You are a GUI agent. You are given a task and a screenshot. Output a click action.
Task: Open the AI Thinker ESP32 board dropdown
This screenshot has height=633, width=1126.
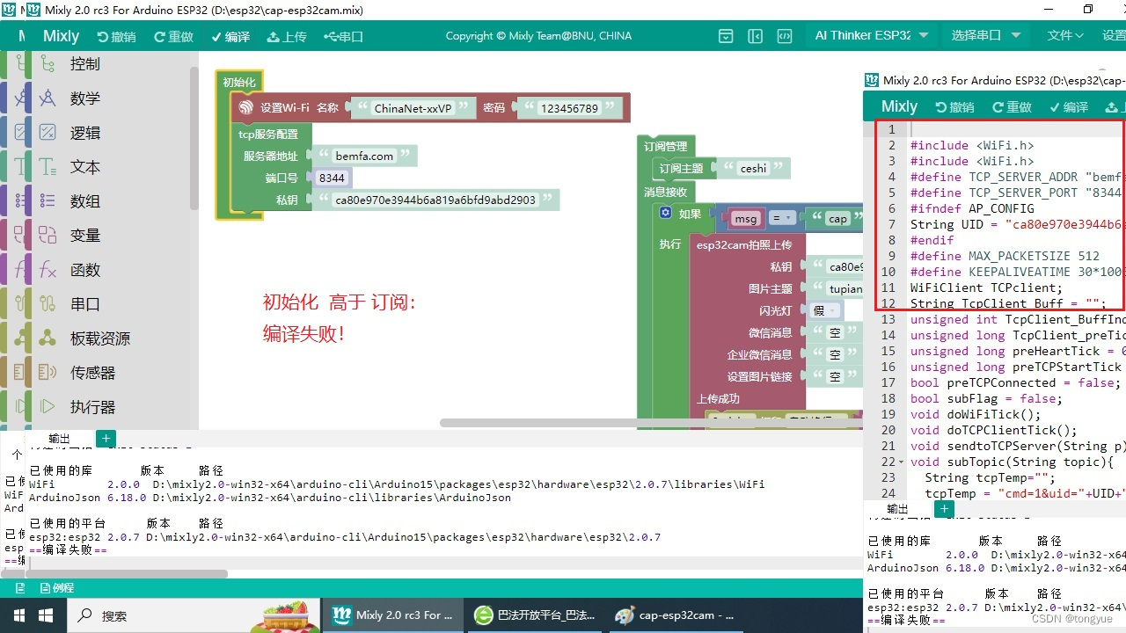pos(872,36)
